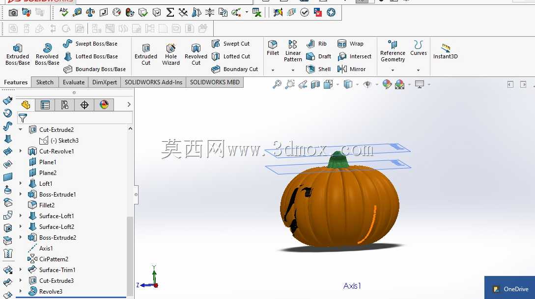Click Mass Properties scale icon
This screenshot has width=535, height=299.
pyautogui.click(x=90, y=13)
